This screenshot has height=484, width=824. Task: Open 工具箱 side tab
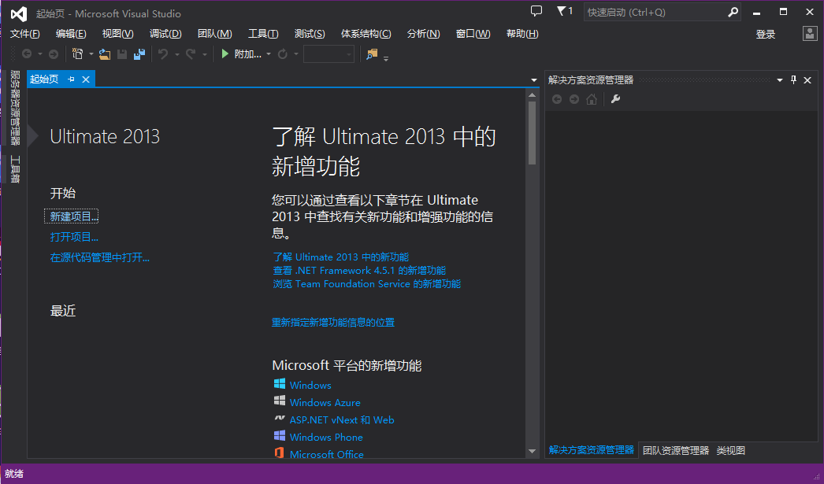coord(15,169)
